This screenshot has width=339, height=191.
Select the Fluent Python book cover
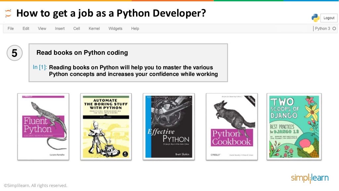pos(43,127)
